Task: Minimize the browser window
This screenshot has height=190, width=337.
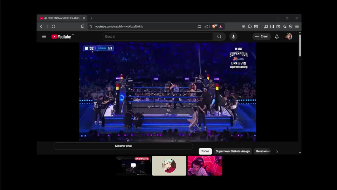Action: point(277,18)
